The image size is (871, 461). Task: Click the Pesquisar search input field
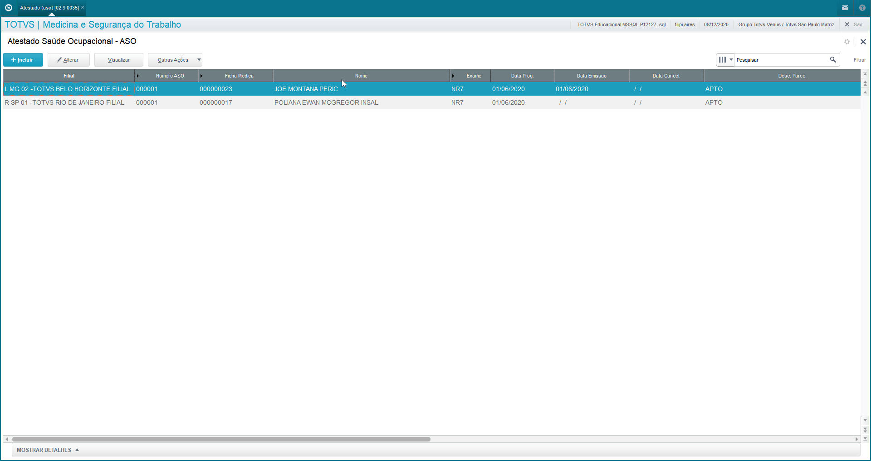pyautogui.click(x=782, y=60)
